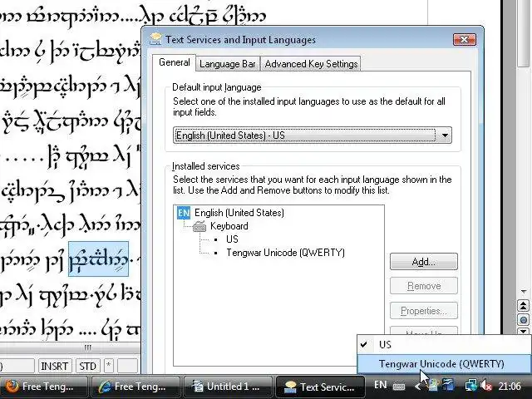Screen dimensions: 532x399
Task: Click the Previous Page double-arrow button
Action: pos(524,306)
